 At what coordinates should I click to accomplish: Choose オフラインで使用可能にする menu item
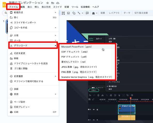point(33,81)
